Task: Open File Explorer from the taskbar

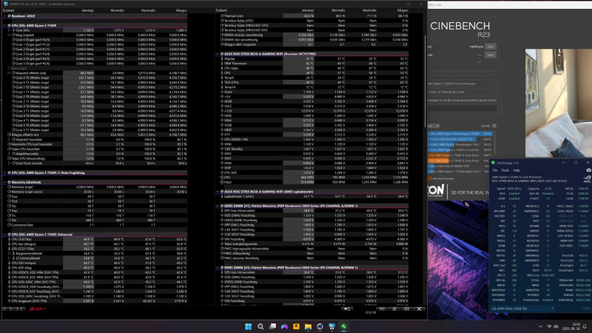Action: [308, 326]
